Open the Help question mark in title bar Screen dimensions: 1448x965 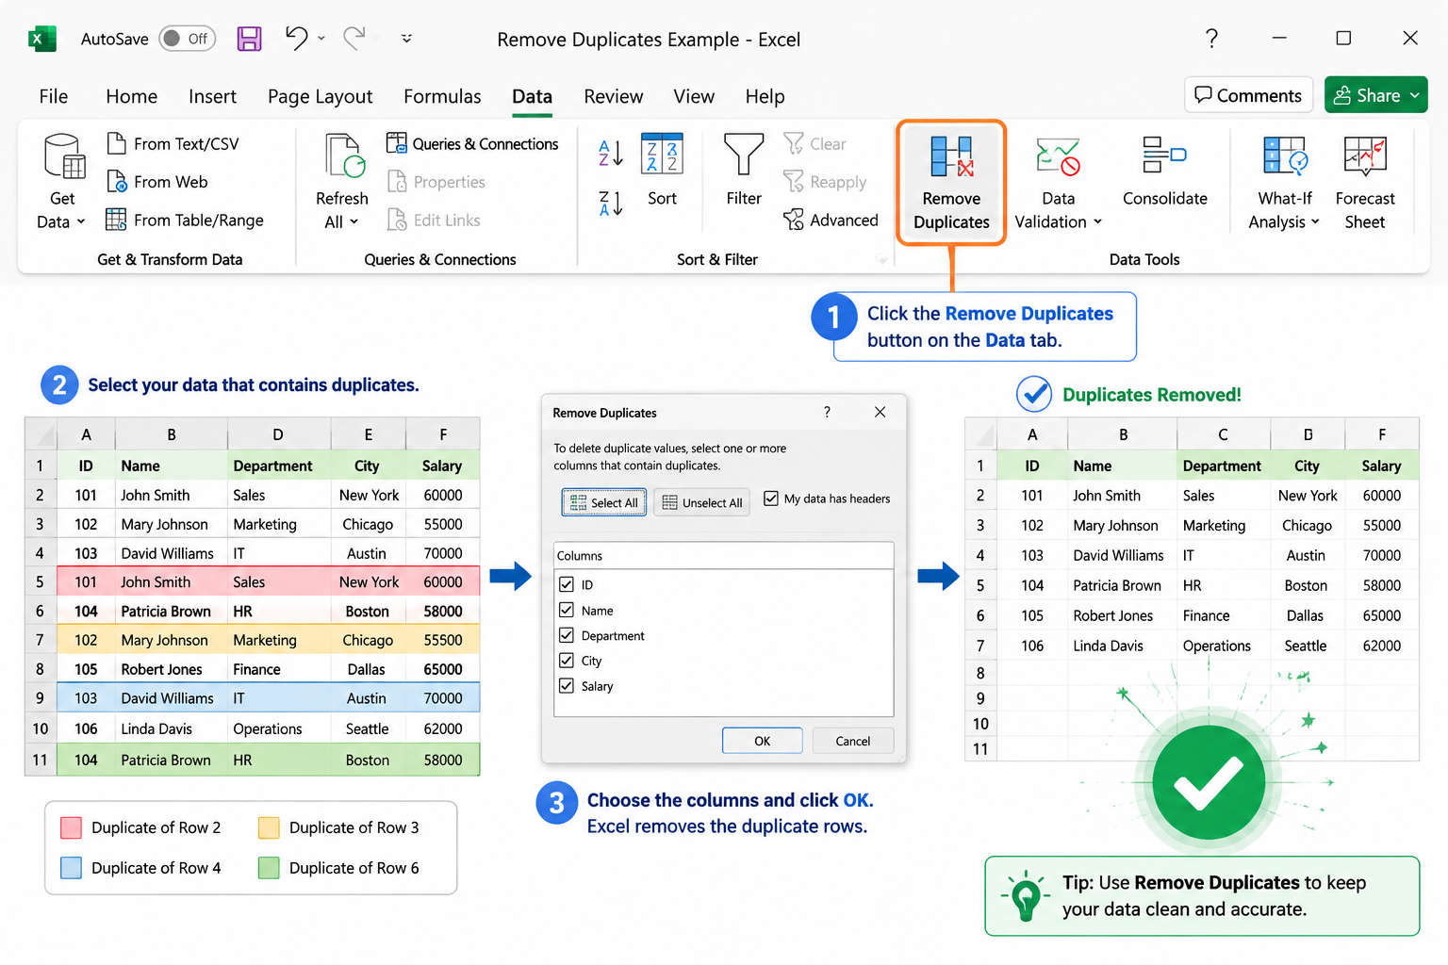coord(1211,39)
